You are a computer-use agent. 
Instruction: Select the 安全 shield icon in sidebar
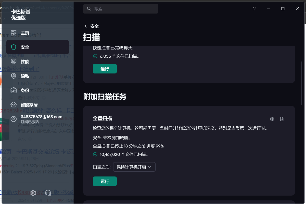14,47
